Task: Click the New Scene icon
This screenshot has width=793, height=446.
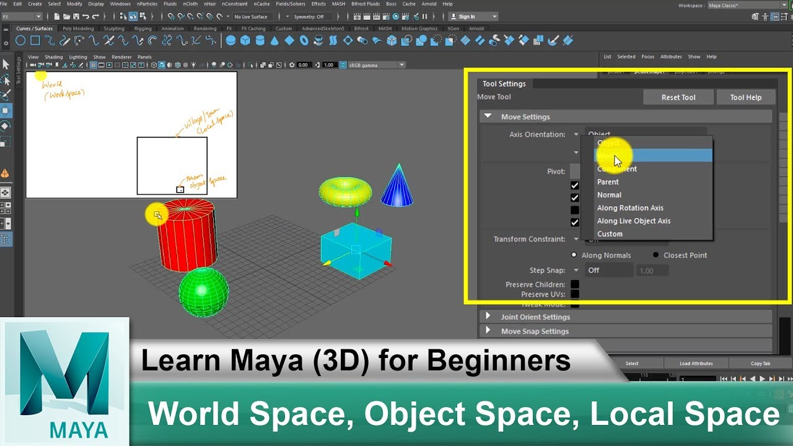Action: (x=58, y=17)
